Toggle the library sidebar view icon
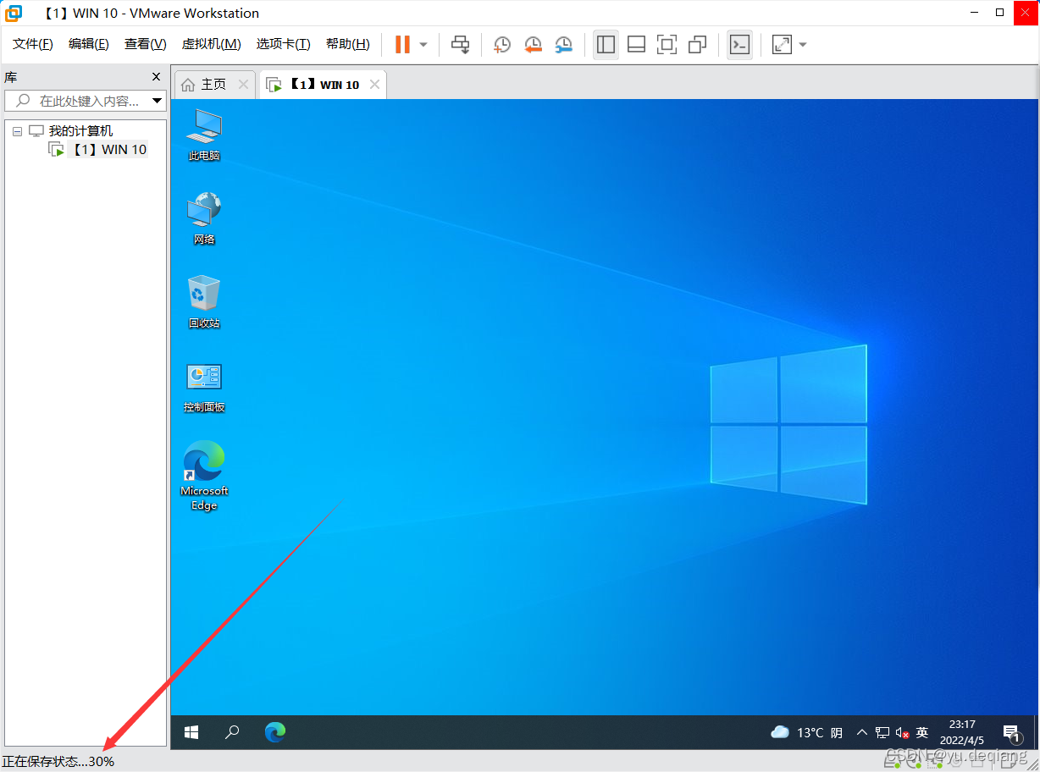This screenshot has width=1040, height=772. tap(606, 44)
